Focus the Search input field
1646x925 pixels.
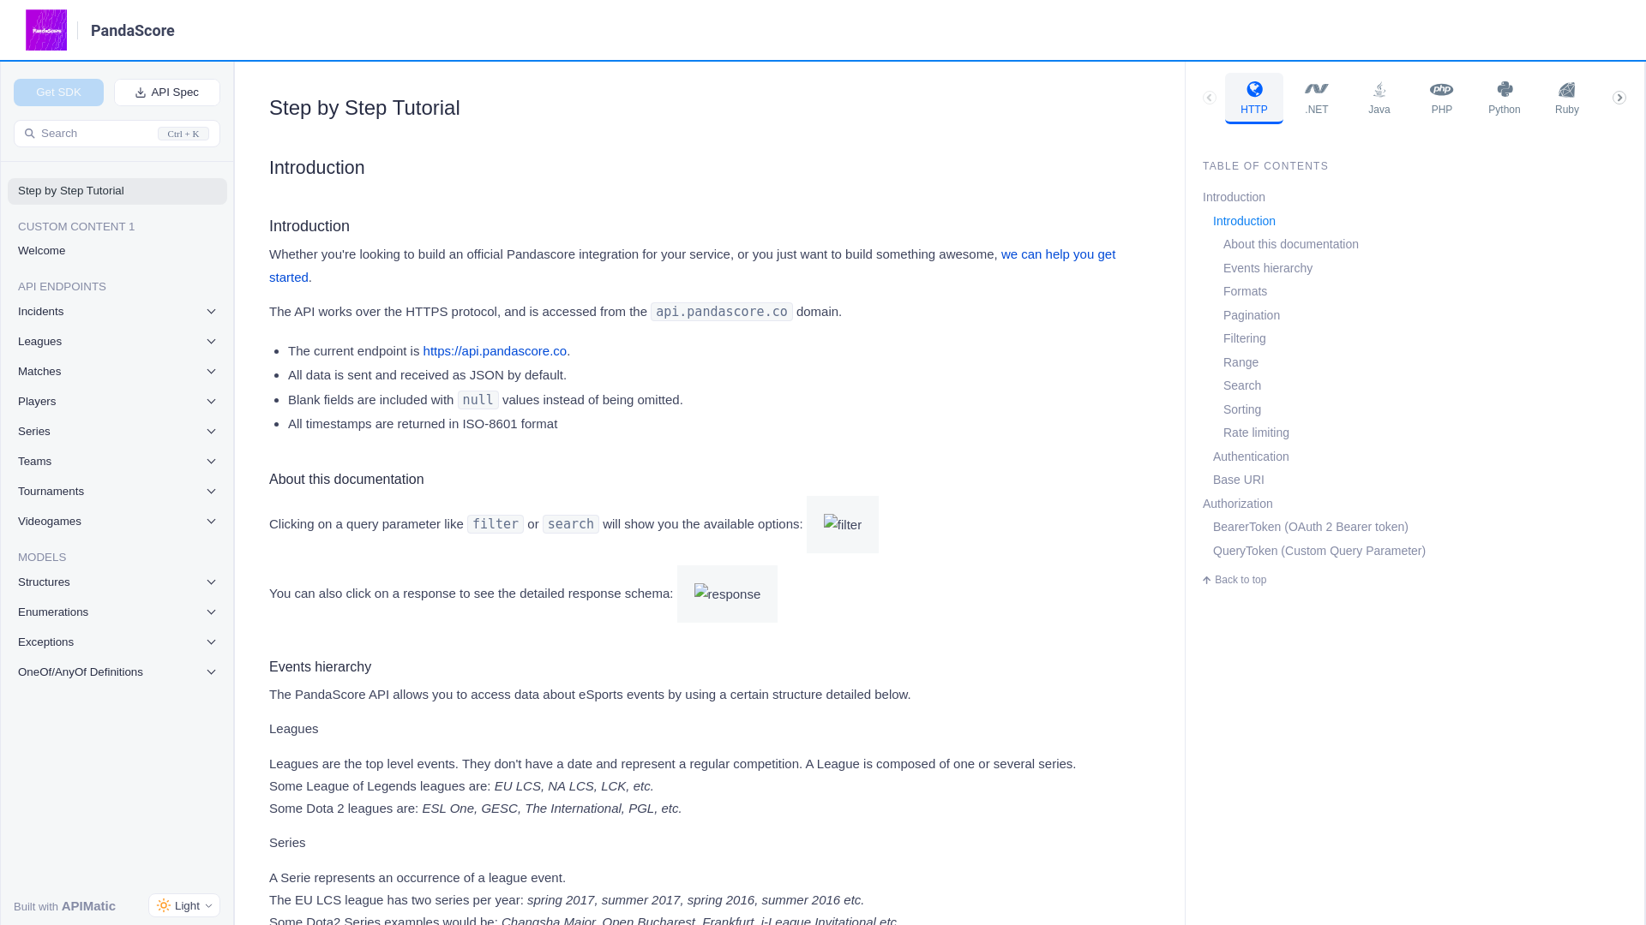click(117, 134)
